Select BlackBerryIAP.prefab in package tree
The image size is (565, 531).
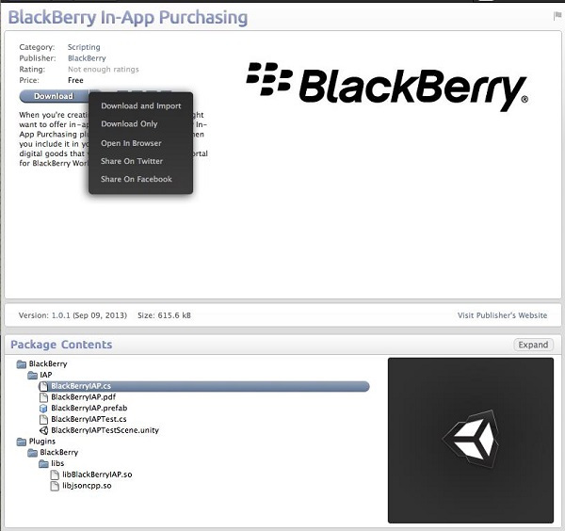[89, 409]
